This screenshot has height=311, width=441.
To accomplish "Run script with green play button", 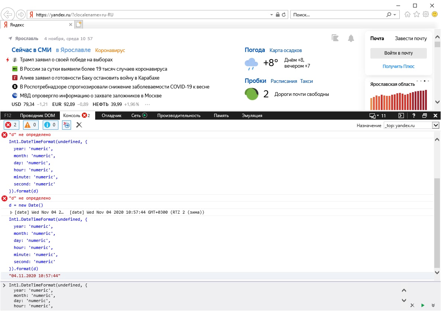I will point(423,305).
